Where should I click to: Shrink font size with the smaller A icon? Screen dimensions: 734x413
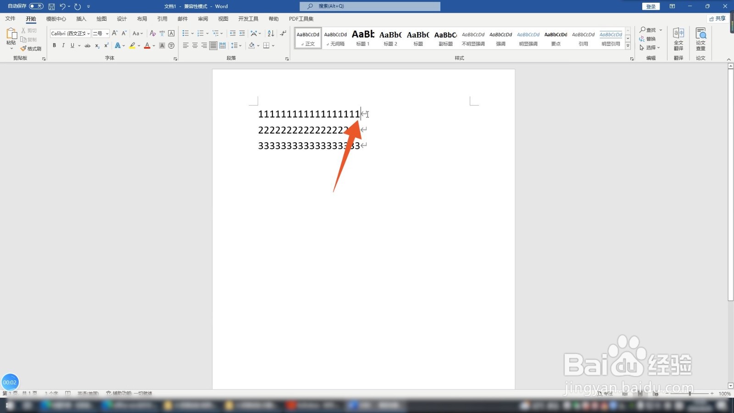(x=124, y=33)
